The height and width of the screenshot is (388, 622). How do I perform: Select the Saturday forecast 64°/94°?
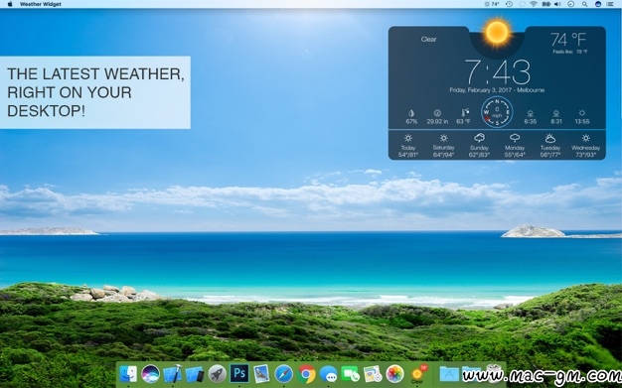pos(443,146)
